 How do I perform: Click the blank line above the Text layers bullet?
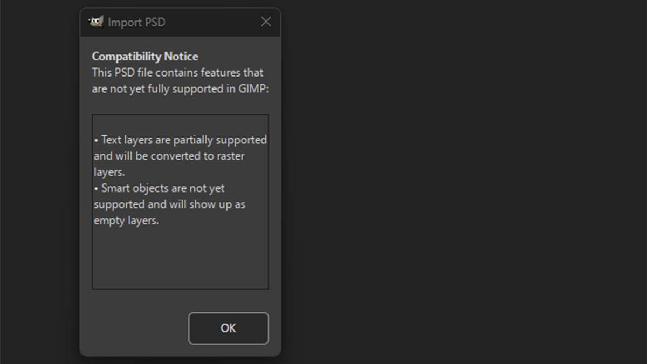[x=180, y=123]
